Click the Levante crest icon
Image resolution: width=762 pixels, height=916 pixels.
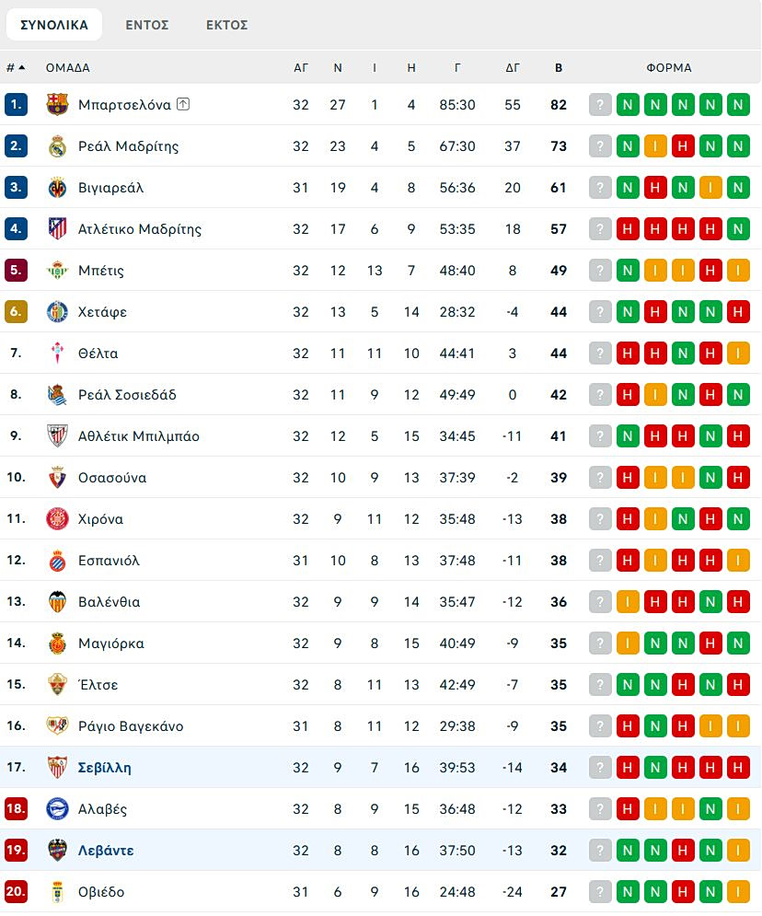point(57,851)
